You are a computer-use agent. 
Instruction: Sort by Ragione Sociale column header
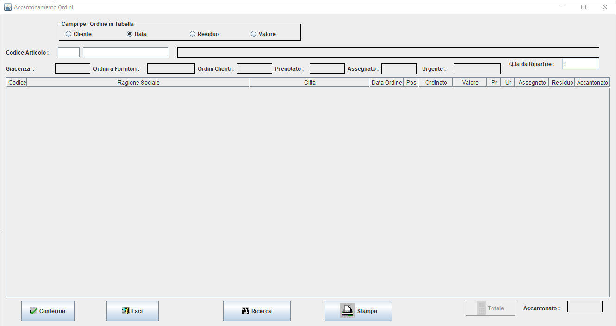(138, 83)
